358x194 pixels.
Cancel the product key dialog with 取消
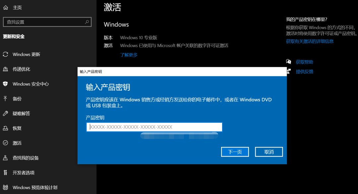[x=269, y=152]
